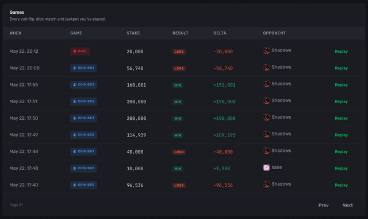368x219 pixels.
Task: Click Shadows avatar in 17:51 row
Action: pyautogui.click(x=266, y=100)
